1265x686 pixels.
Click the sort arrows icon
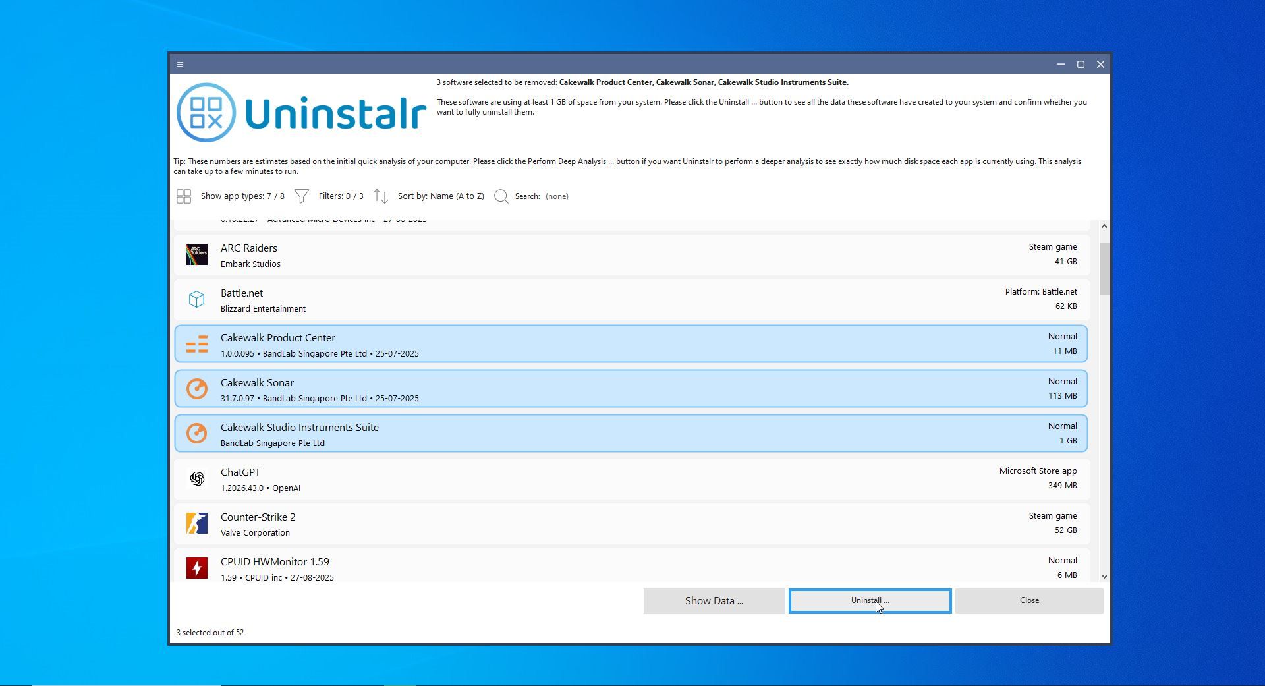pos(381,196)
